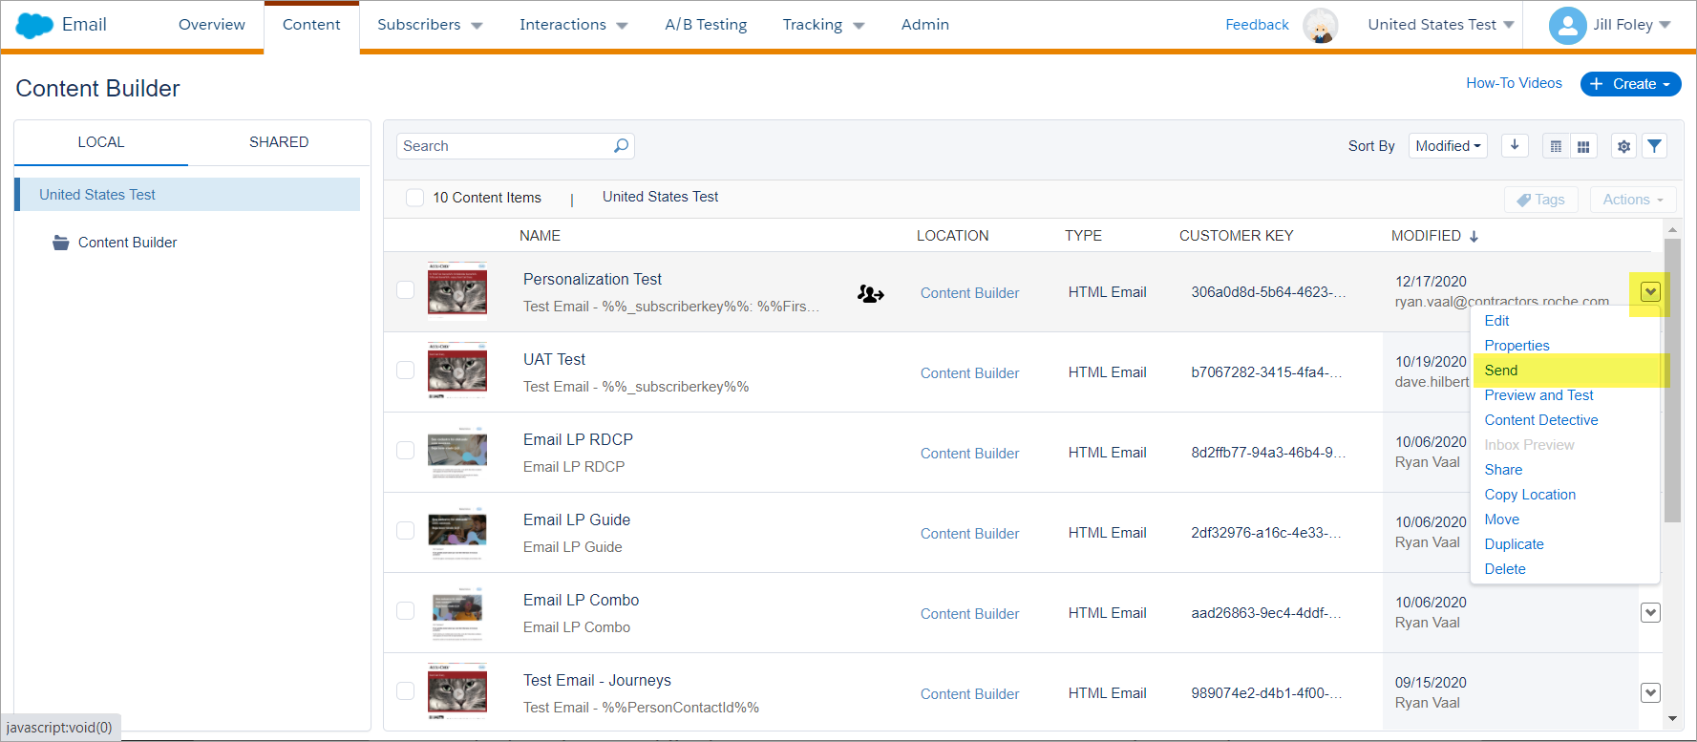Click the Tags button
Image resolution: width=1697 pixels, height=742 pixels.
click(1540, 200)
